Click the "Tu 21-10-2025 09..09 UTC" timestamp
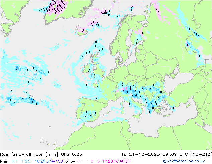Viewport: 212px width, 164px height. click(155, 154)
